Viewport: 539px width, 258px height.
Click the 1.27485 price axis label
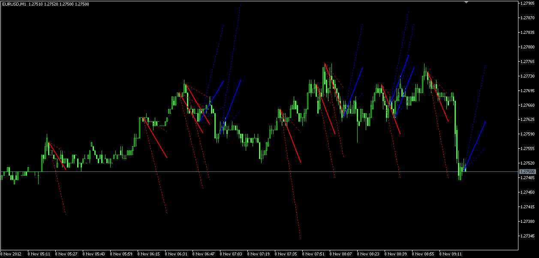pos(527,178)
